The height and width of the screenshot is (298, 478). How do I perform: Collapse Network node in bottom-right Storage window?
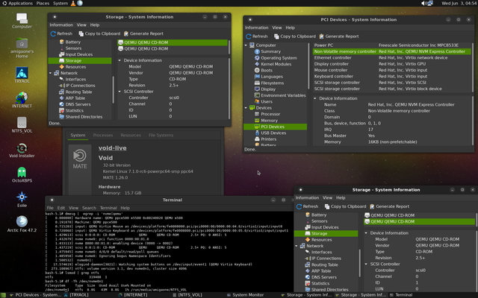click(x=297, y=246)
